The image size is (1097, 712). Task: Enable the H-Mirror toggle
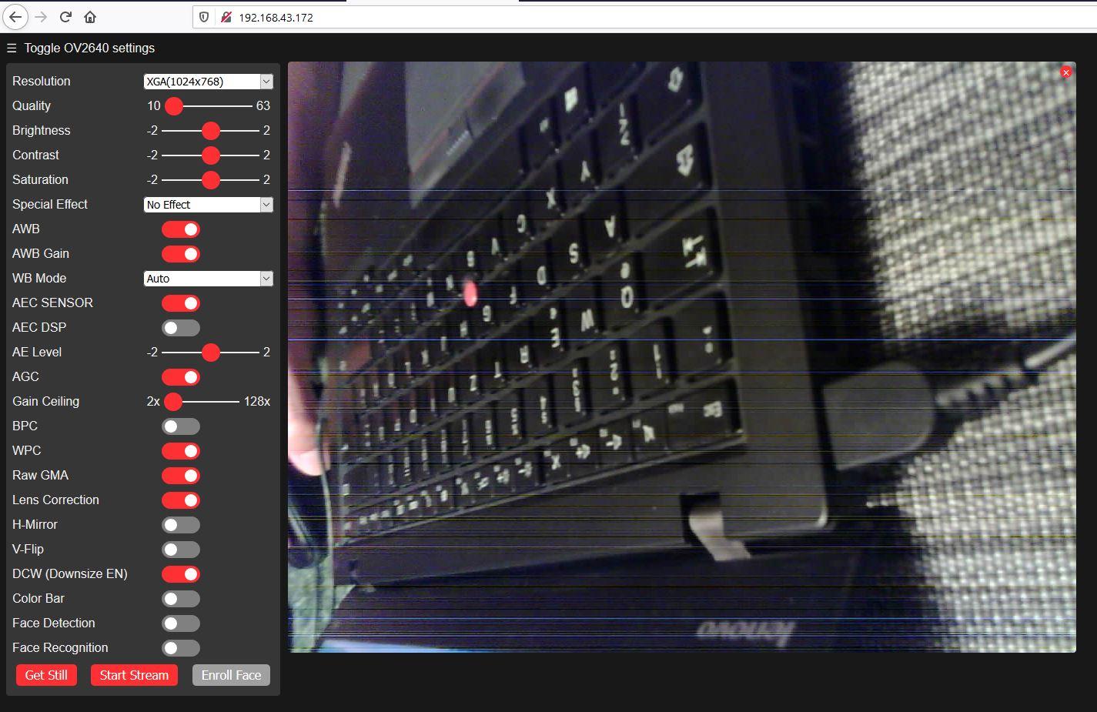tap(180, 524)
